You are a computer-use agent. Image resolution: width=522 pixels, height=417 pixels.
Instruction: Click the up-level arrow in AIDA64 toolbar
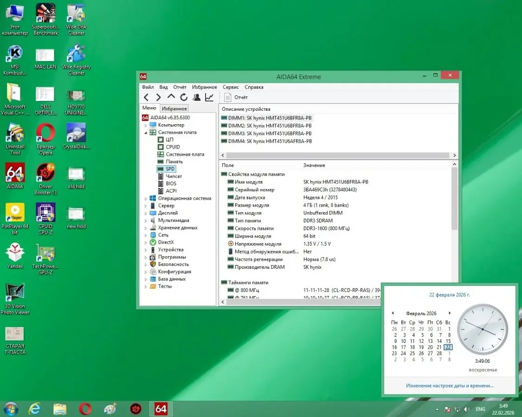coord(171,97)
